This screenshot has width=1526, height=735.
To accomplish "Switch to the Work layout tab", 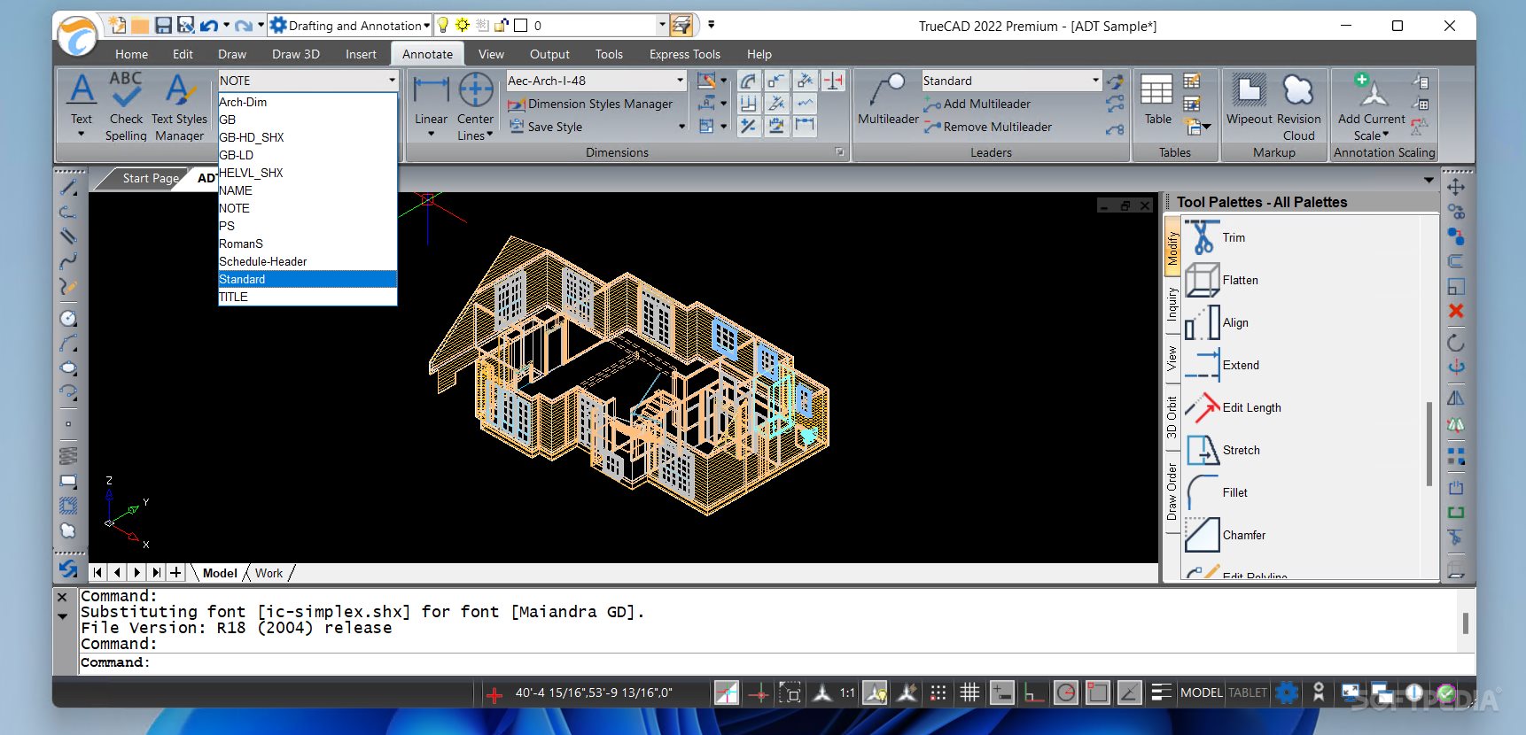I will click(269, 573).
